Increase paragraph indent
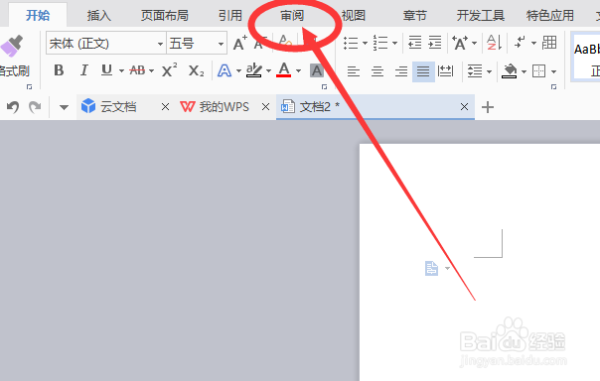Image resolution: width=600 pixels, height=381 pixels. (x=435, y=43)
